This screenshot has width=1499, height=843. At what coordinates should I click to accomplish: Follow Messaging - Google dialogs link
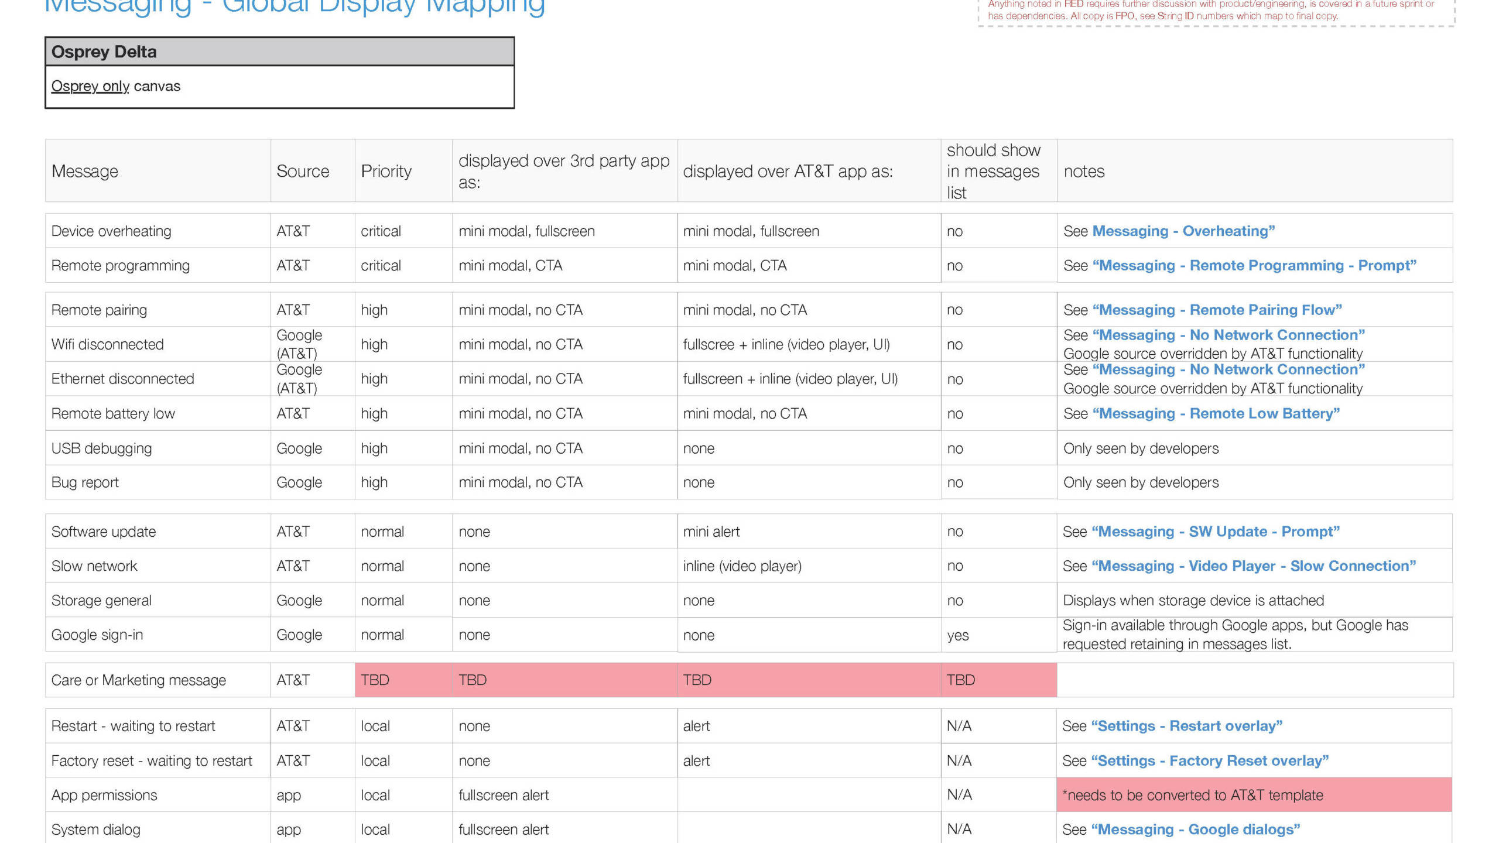click(x=1196, y=830)
